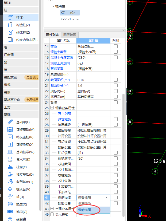This screenshot has width=166, height=221.
Task: Click the 混凝土强度等级 property link
Action: 62,57
